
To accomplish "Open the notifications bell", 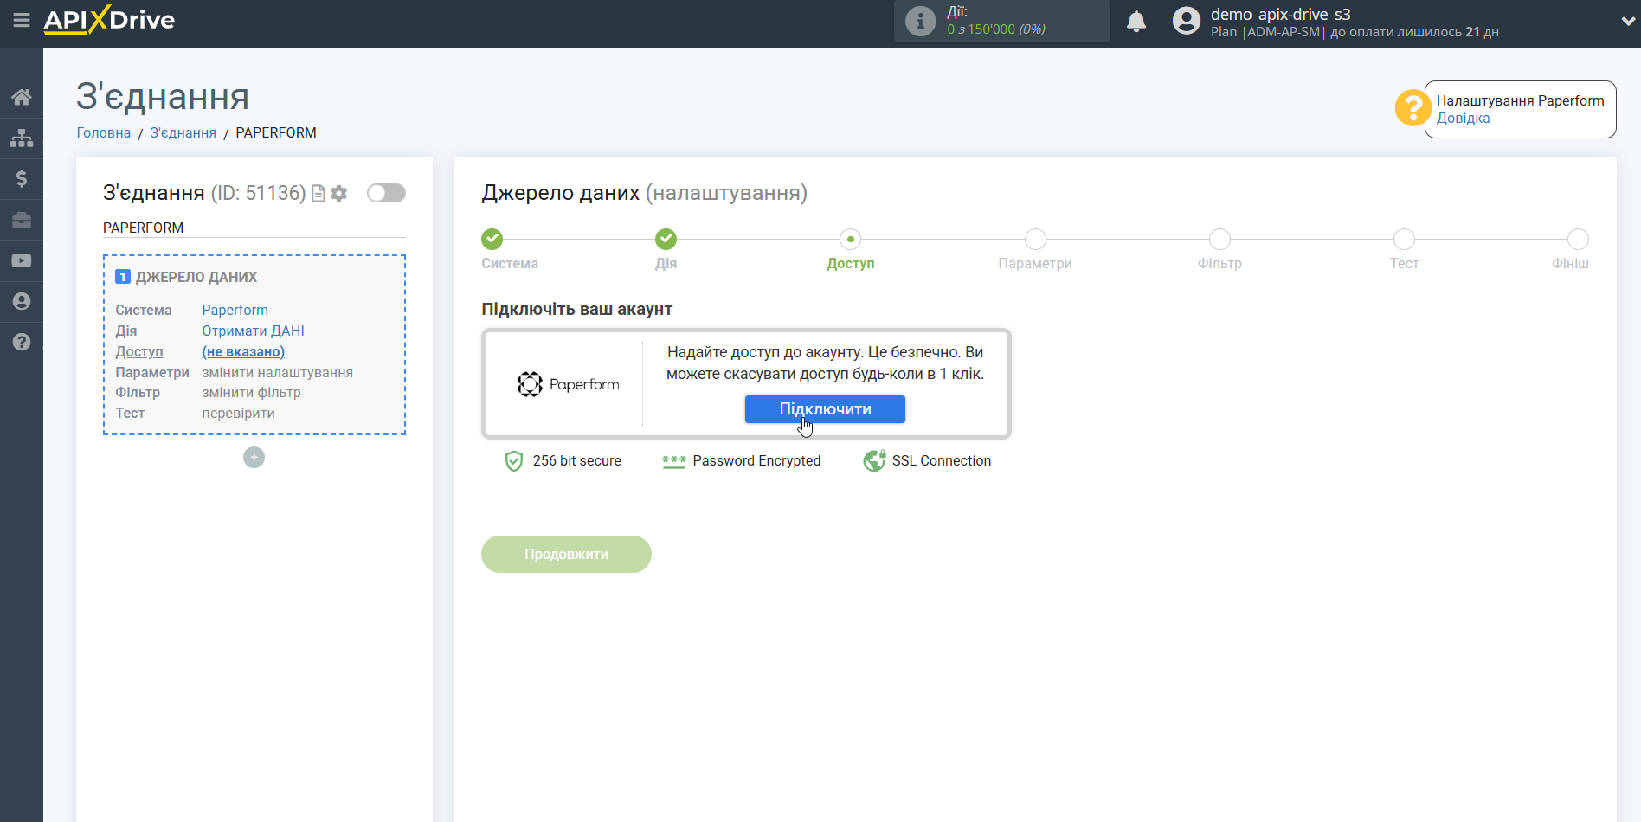I will coord(1136,21).
